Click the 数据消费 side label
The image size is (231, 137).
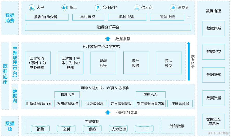click(10, 18)
